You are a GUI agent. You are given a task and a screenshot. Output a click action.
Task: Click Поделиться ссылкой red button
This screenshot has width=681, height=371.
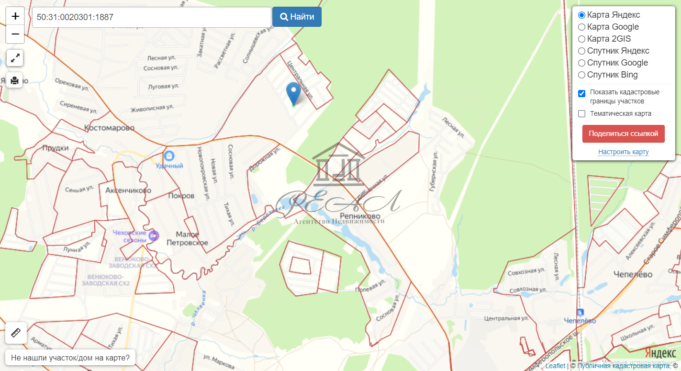click(x=624, y=134)
